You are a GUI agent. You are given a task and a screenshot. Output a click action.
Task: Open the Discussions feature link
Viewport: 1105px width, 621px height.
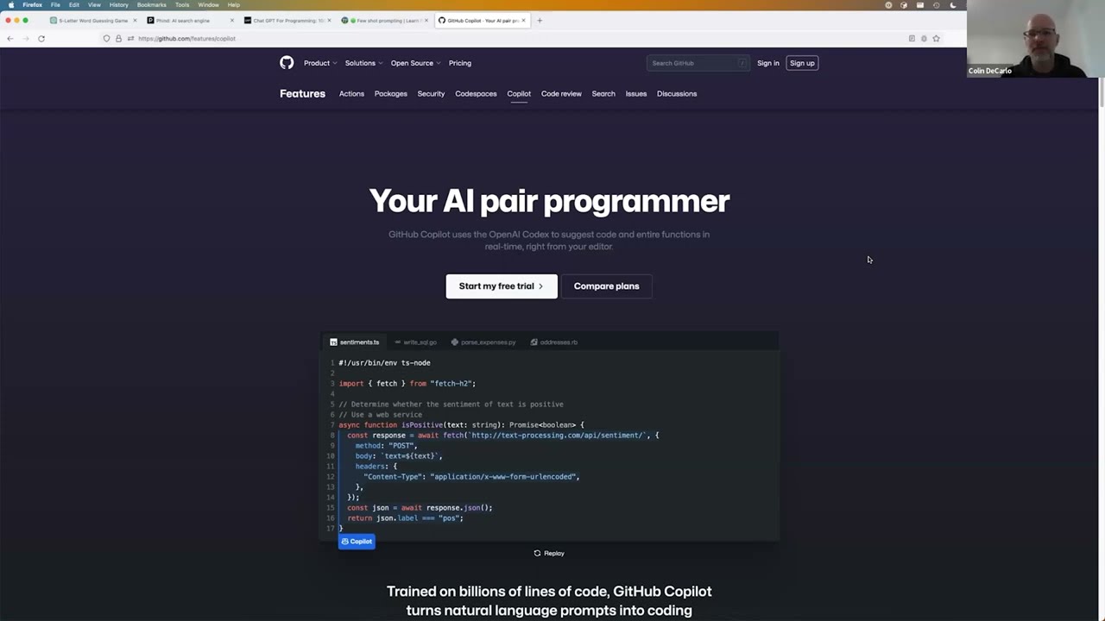[x=677, y=94]
